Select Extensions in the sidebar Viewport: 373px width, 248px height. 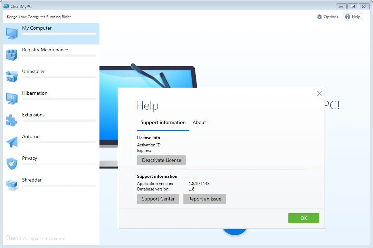tap(51, 120)
